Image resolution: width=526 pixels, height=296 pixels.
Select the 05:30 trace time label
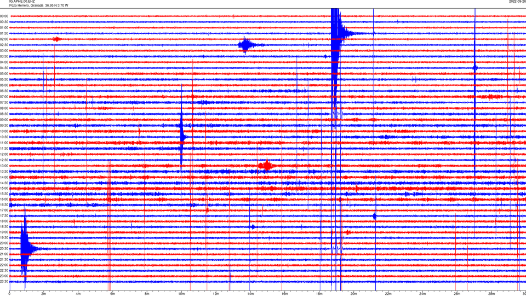coord(4,79)
